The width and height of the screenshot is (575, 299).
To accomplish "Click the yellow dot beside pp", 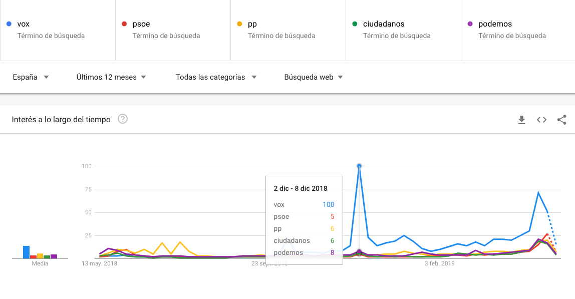I will (x=239, y=24).
